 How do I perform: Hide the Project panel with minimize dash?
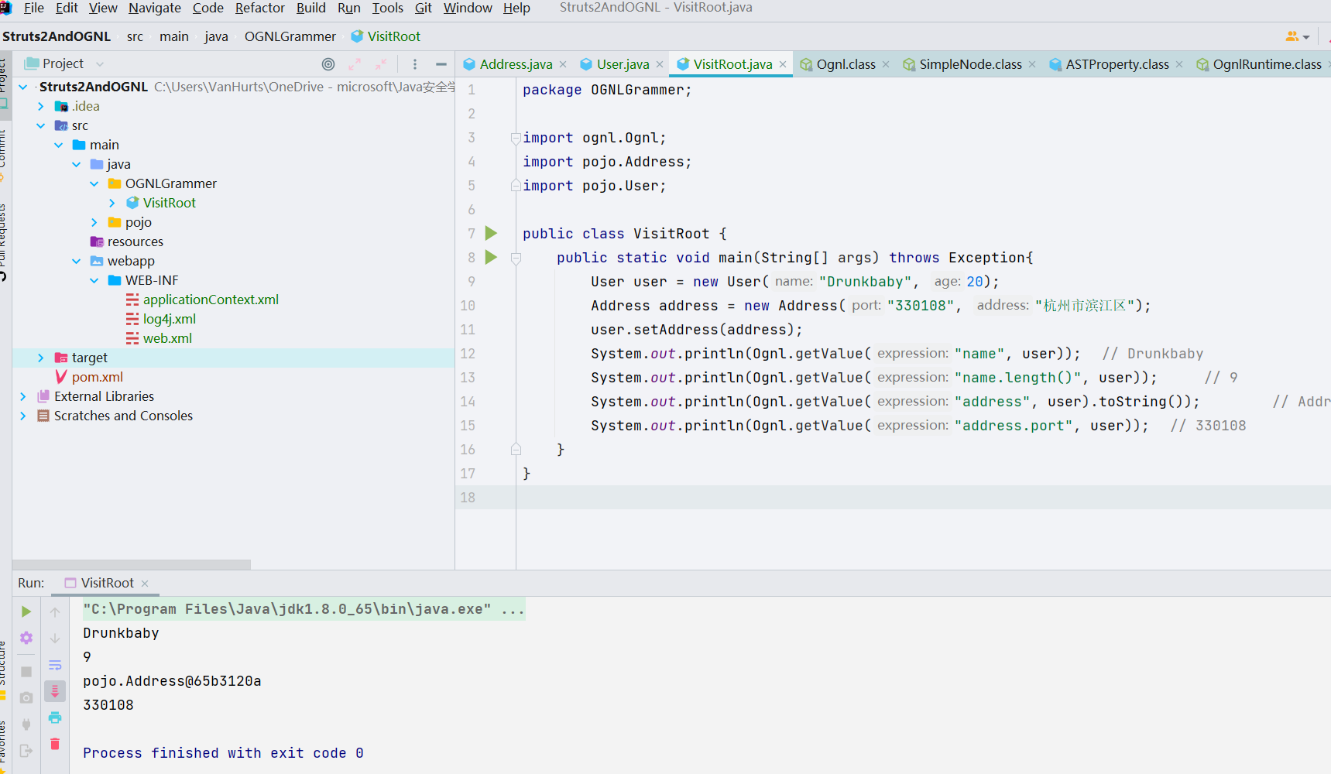[x=441, y=64]
